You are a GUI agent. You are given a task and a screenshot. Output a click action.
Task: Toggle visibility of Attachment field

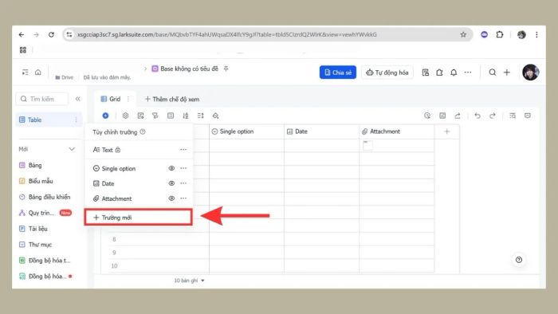[x=171, y=198]
